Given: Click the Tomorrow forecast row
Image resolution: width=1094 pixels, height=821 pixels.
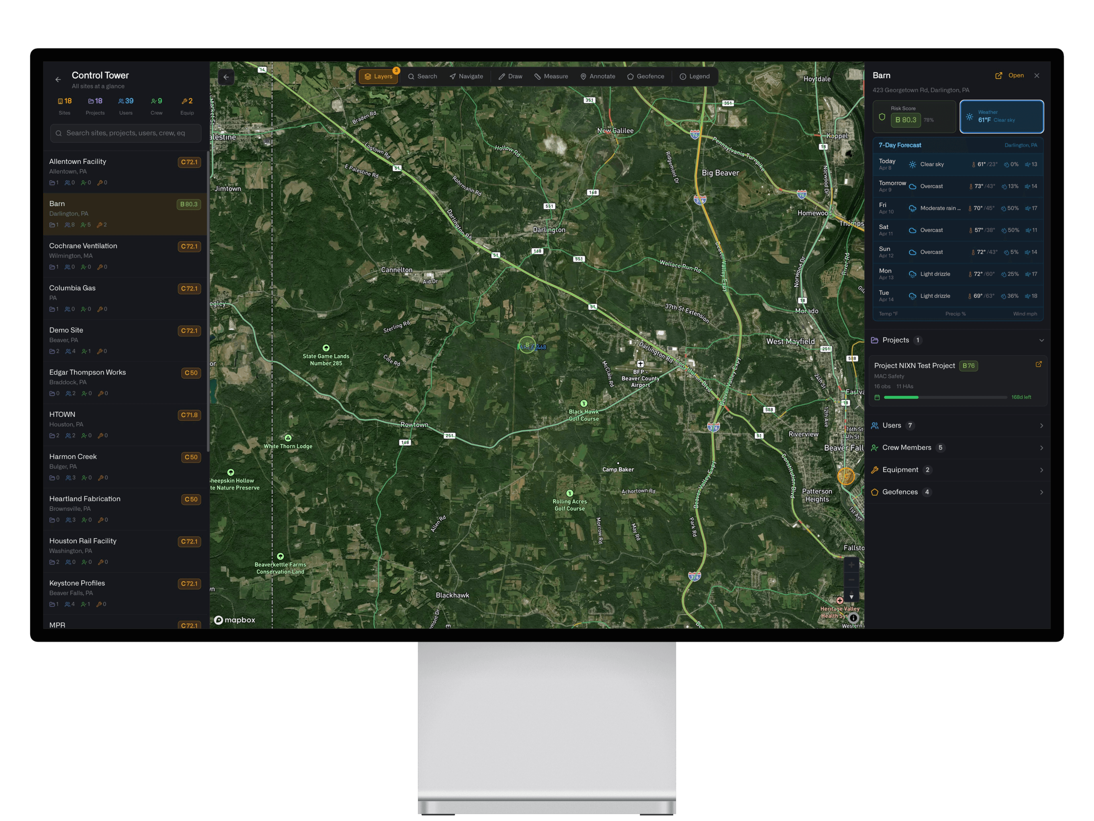Looking at the screenshot, I should click(958, 186).
